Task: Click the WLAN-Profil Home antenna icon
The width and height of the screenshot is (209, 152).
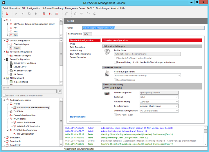Action: [15, 122]
